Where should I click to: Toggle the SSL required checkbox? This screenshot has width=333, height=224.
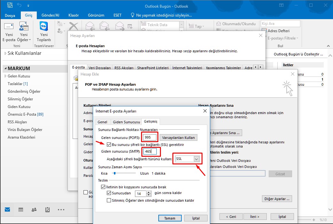pos(109,144)
